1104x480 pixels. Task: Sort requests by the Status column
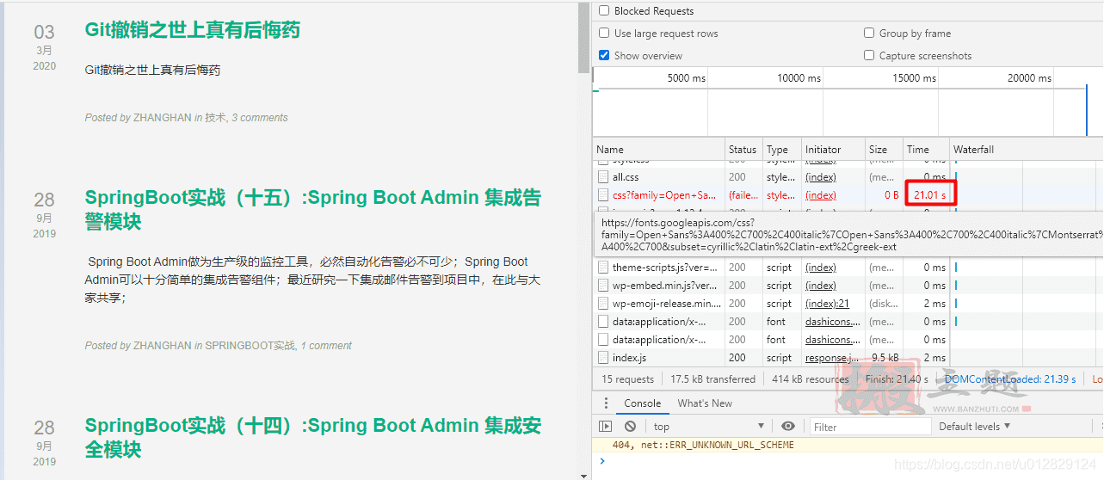pos(744,150)
